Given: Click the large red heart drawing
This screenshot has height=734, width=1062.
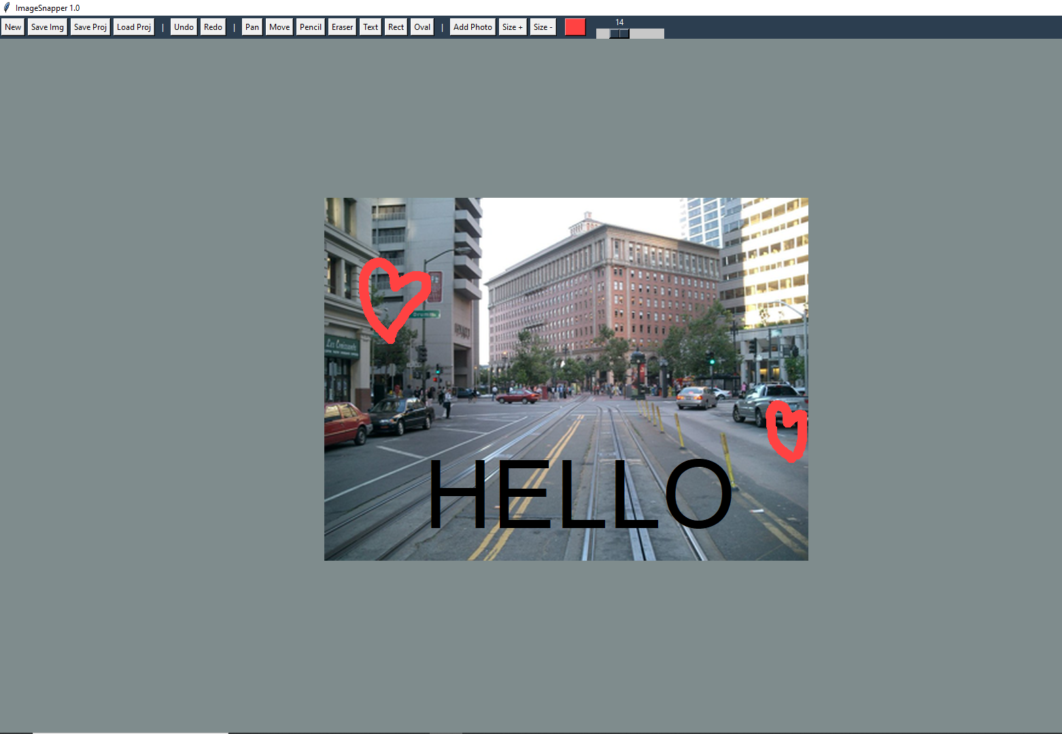Looking at the screenshot, I should [394, 300].
